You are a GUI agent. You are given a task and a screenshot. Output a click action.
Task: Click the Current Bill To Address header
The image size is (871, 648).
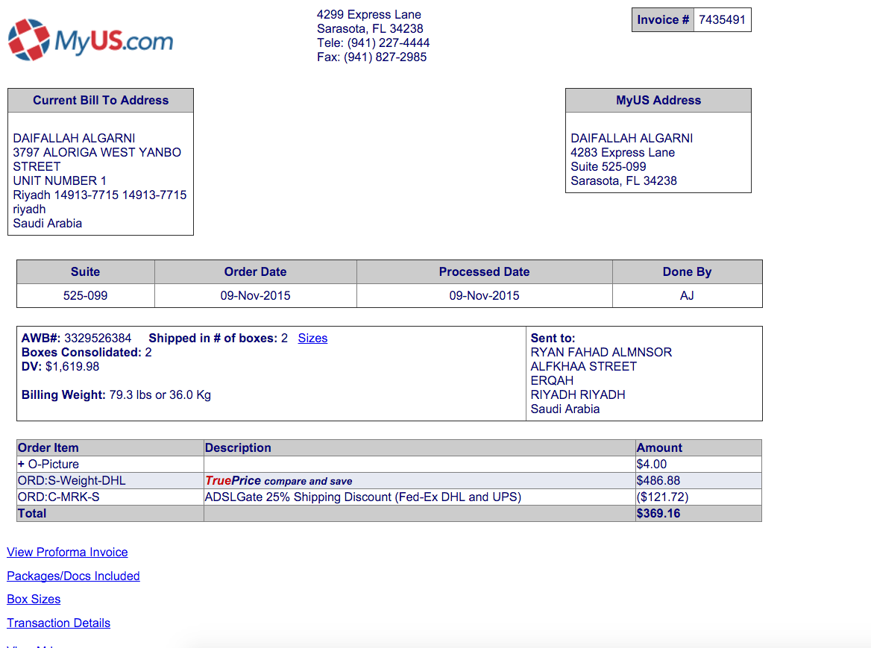coord(101,101)
